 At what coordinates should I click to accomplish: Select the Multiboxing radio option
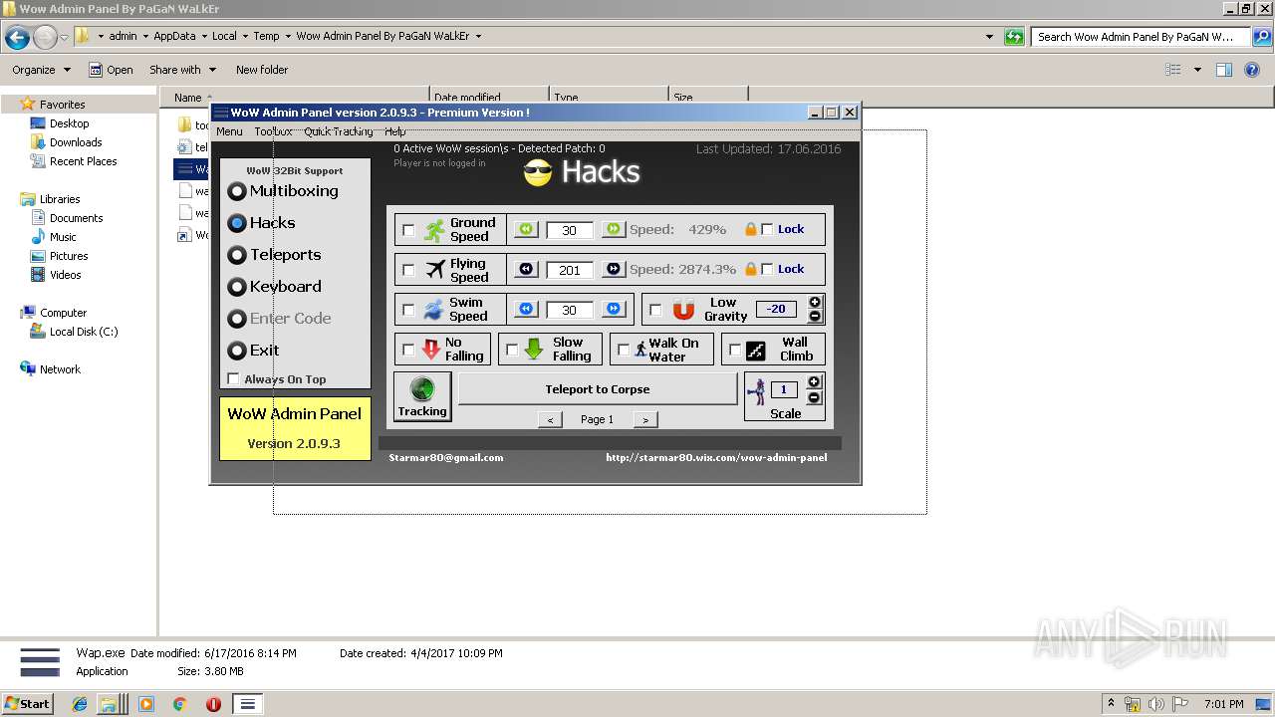[x=237, y=191]
